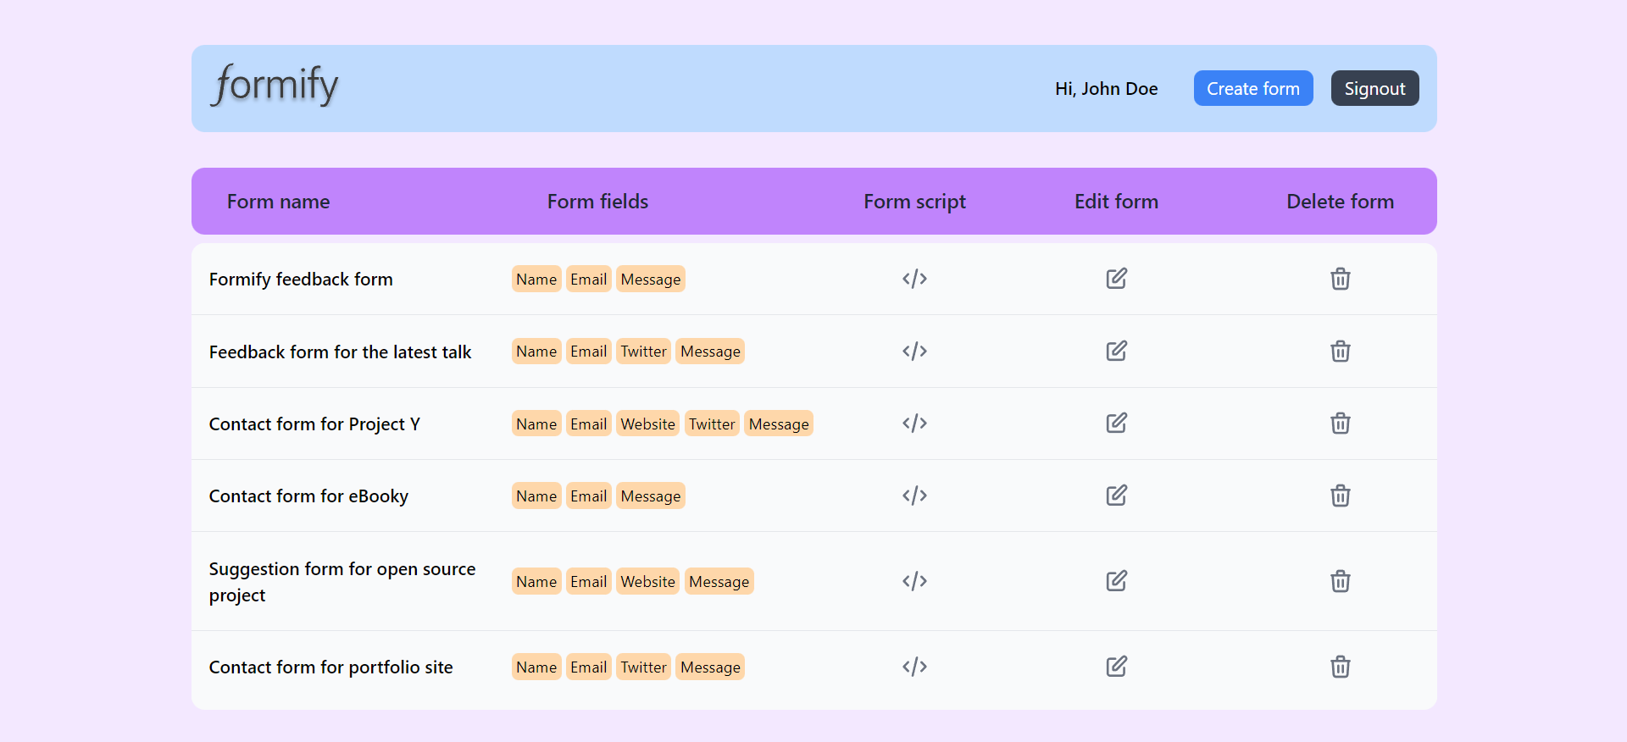The image size is (1627, 742).
Task: Delete Contact form for portfolio site
Action: (x=1340, y=667)
